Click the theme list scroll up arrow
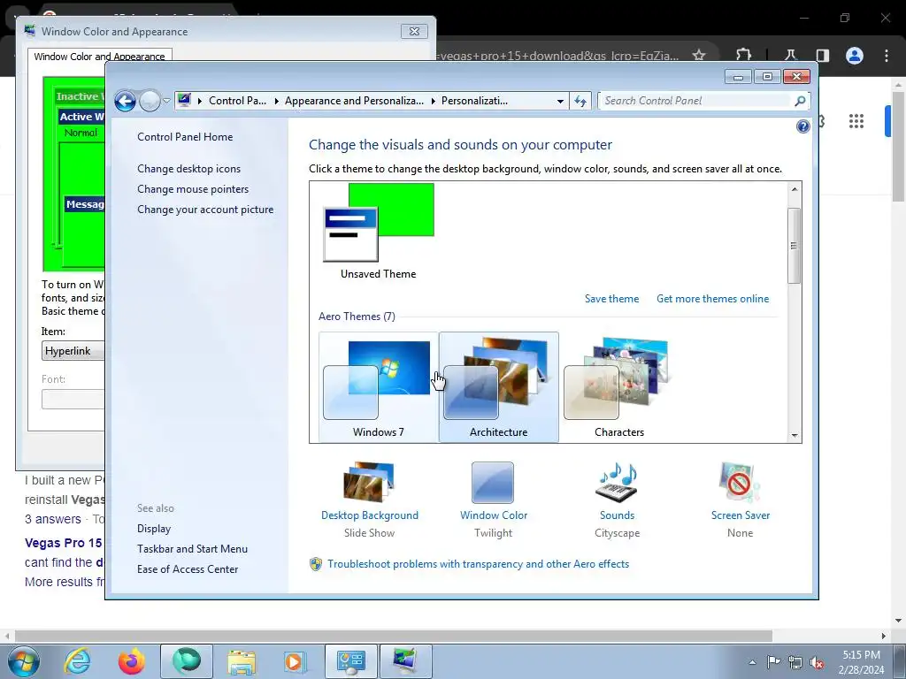 tap(795, 189)
